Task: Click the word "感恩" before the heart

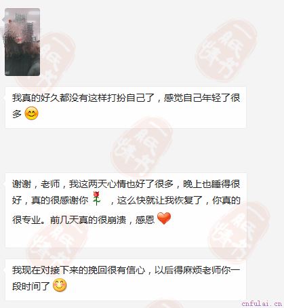Action: tap(145, 220)
